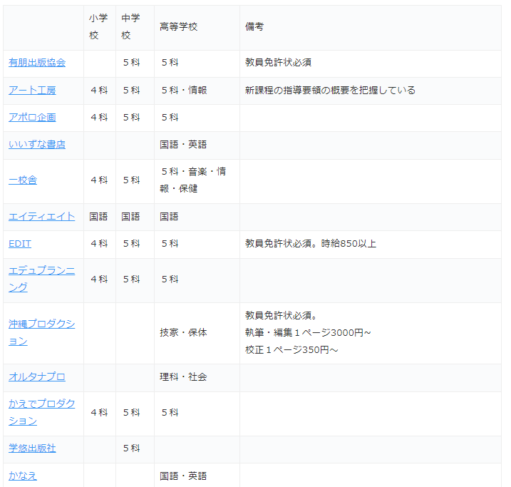Open the 有朋出版協会 link
The height and width of the screenshot is (487, 511).
(37, 63)
